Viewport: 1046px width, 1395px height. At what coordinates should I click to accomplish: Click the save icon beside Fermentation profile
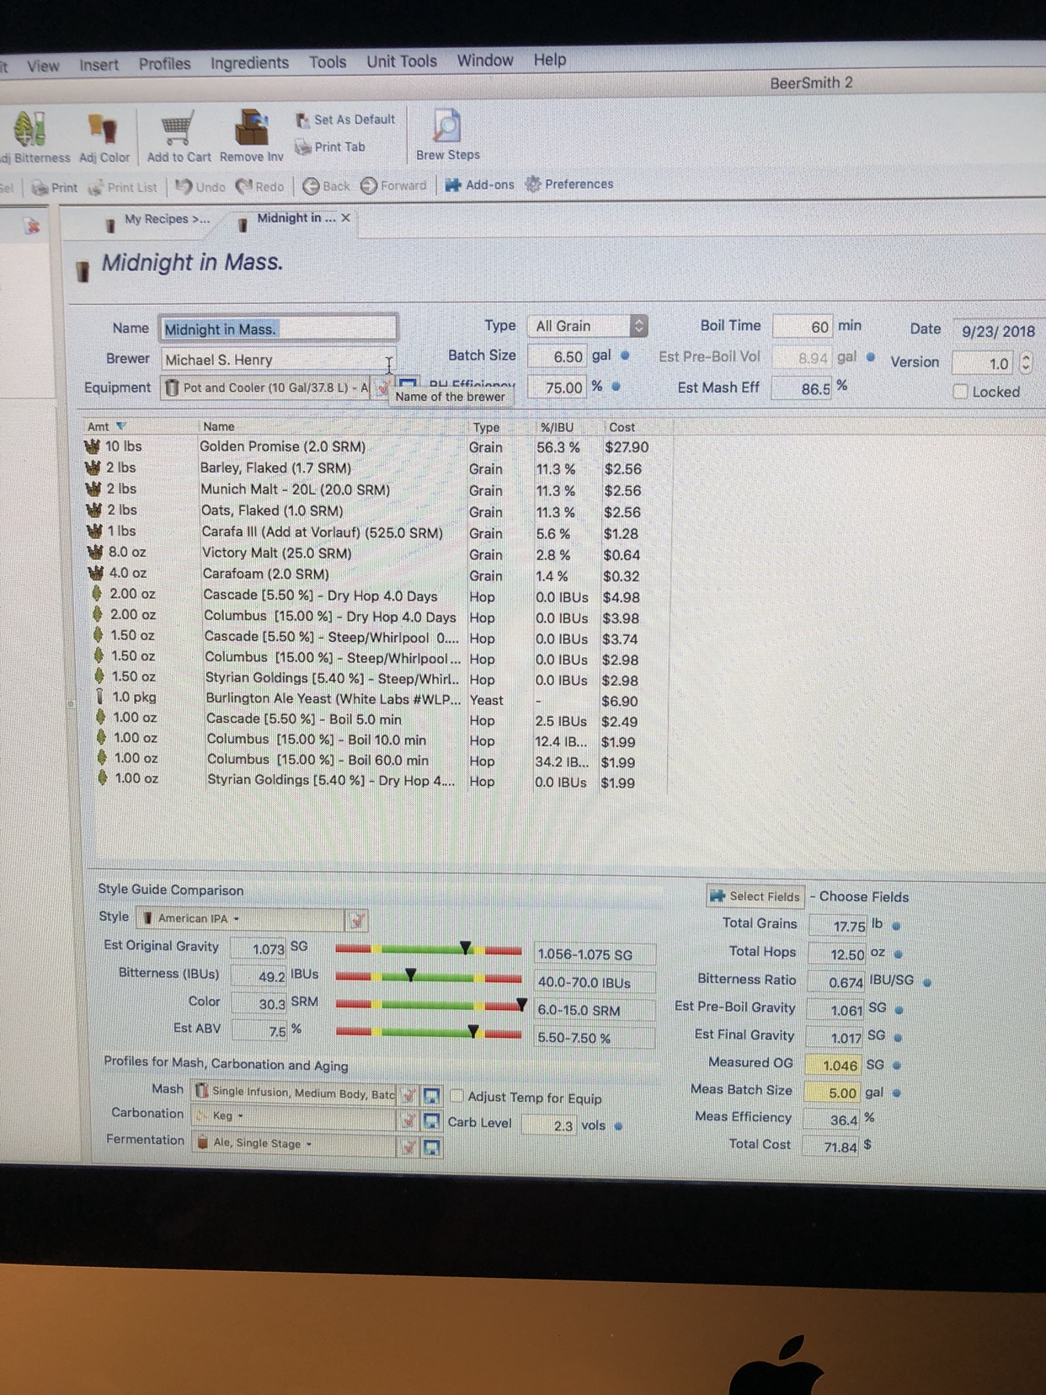431,1147
